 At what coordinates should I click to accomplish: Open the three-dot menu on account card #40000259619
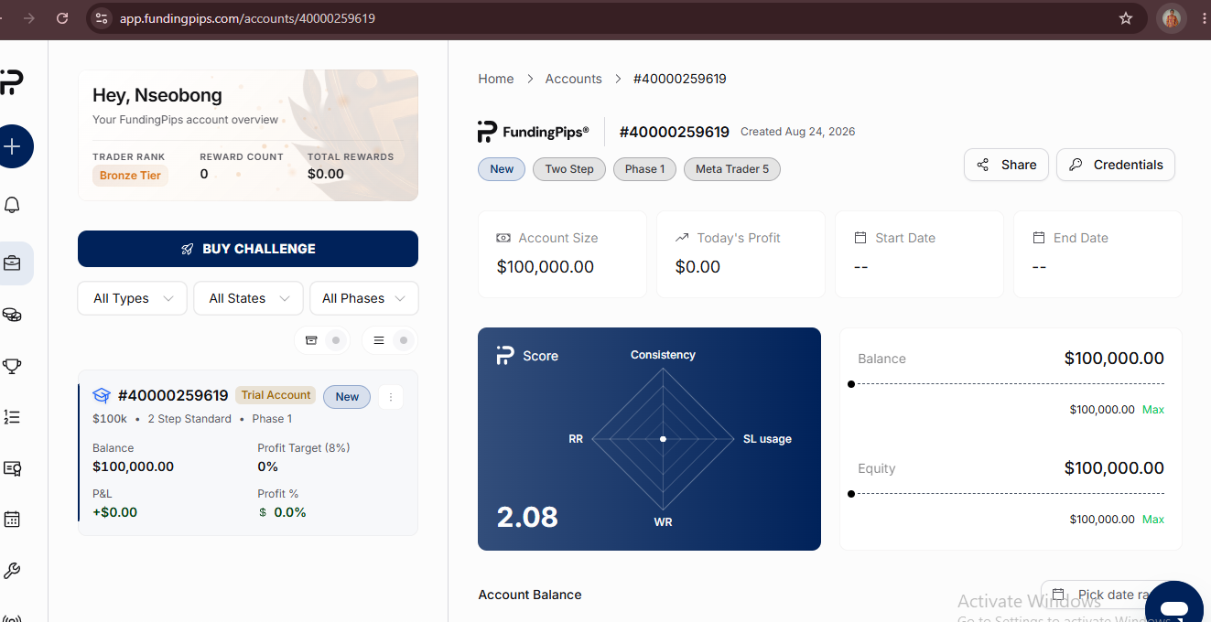point(391,397)
